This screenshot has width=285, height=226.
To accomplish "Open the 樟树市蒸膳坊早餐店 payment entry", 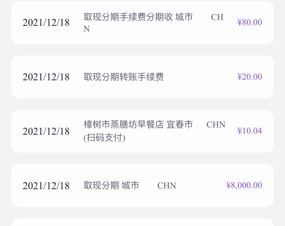I will point(142,131).
